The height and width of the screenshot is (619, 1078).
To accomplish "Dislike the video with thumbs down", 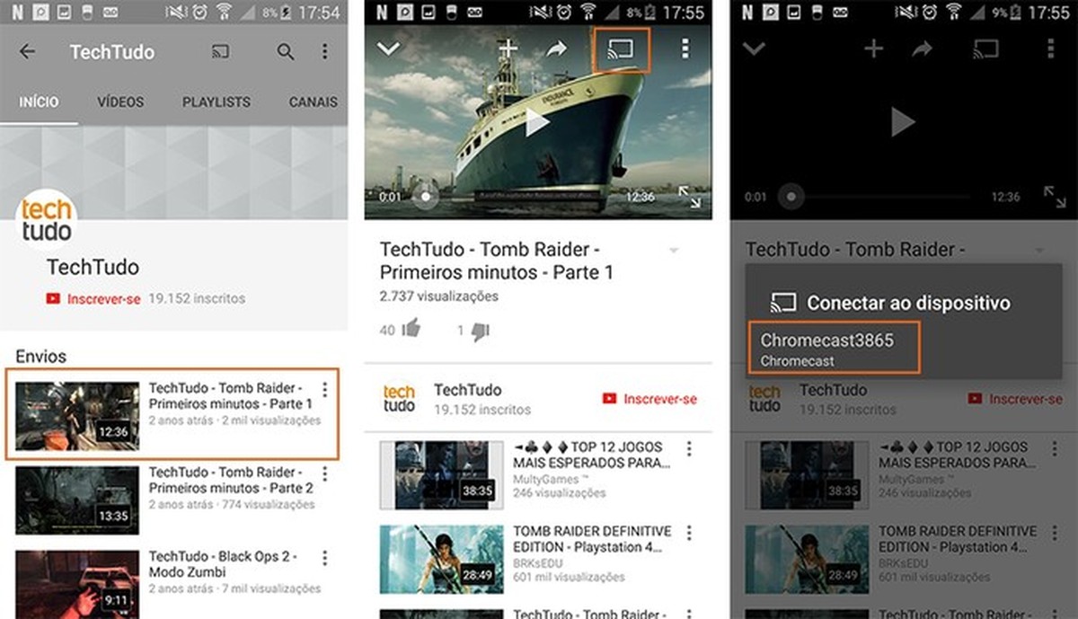I will coord(479,330).
